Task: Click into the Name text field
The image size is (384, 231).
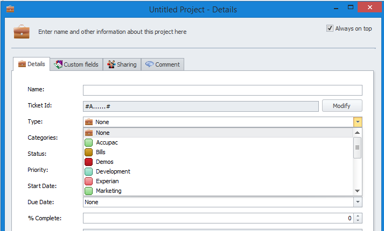Action: pyautogui.click(x=222, y=90)
